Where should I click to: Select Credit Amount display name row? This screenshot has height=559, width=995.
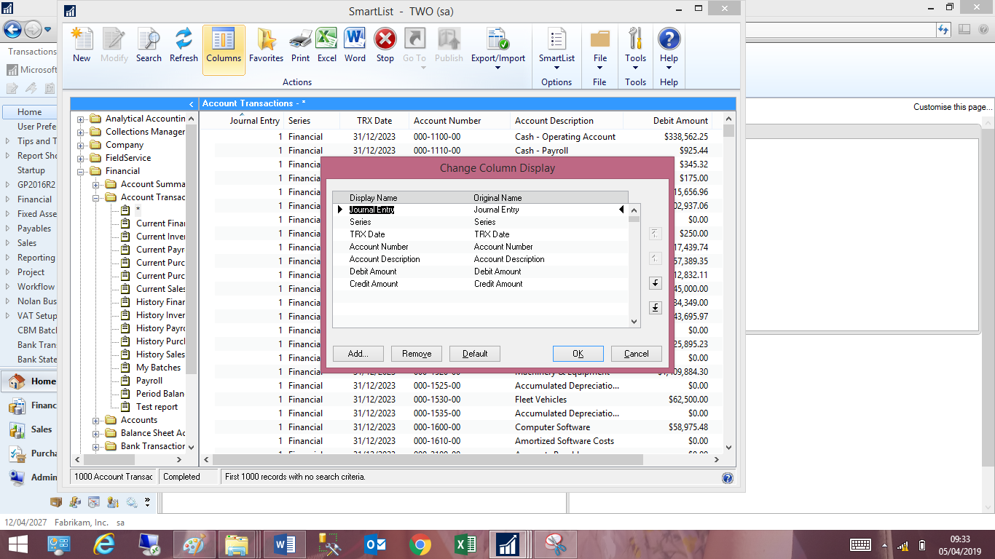[x=374, y=284]
